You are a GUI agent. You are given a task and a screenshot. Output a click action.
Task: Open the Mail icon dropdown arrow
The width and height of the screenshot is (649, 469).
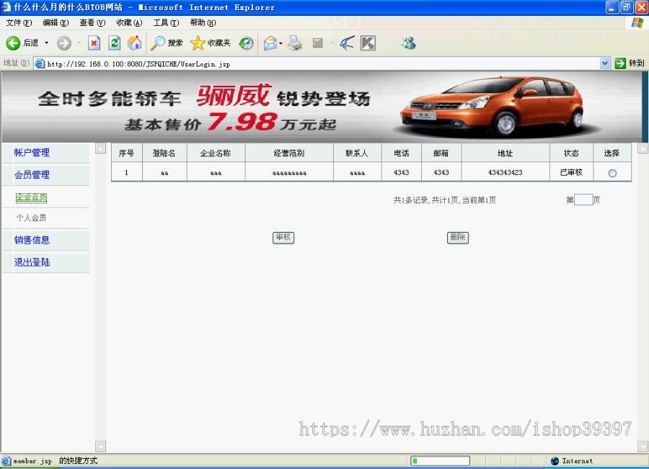coord(281,43)
